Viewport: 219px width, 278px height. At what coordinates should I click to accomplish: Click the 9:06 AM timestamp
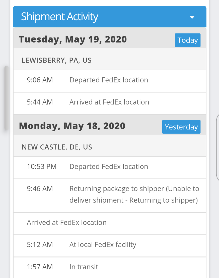(40, 80)
